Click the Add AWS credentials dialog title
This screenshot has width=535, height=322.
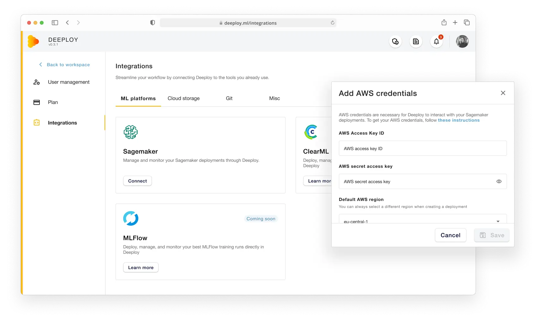click(378, 93)
